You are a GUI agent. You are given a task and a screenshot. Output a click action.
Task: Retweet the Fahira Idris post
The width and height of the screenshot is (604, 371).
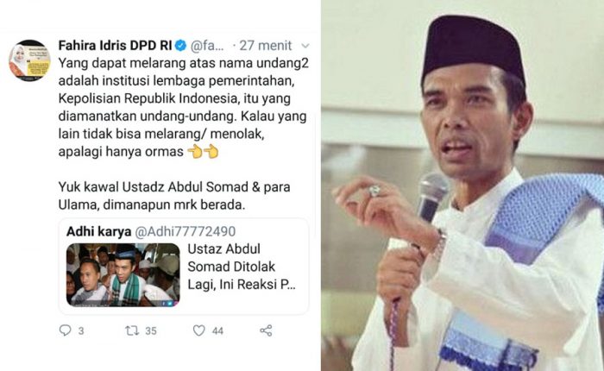pos(132,330)
